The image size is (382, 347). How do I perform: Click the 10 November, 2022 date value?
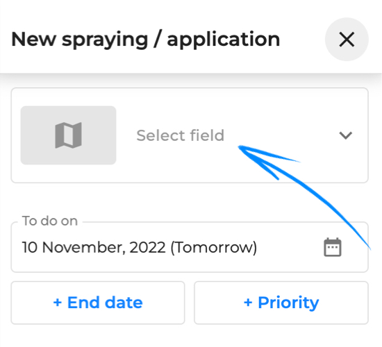[x=94, y=247]
